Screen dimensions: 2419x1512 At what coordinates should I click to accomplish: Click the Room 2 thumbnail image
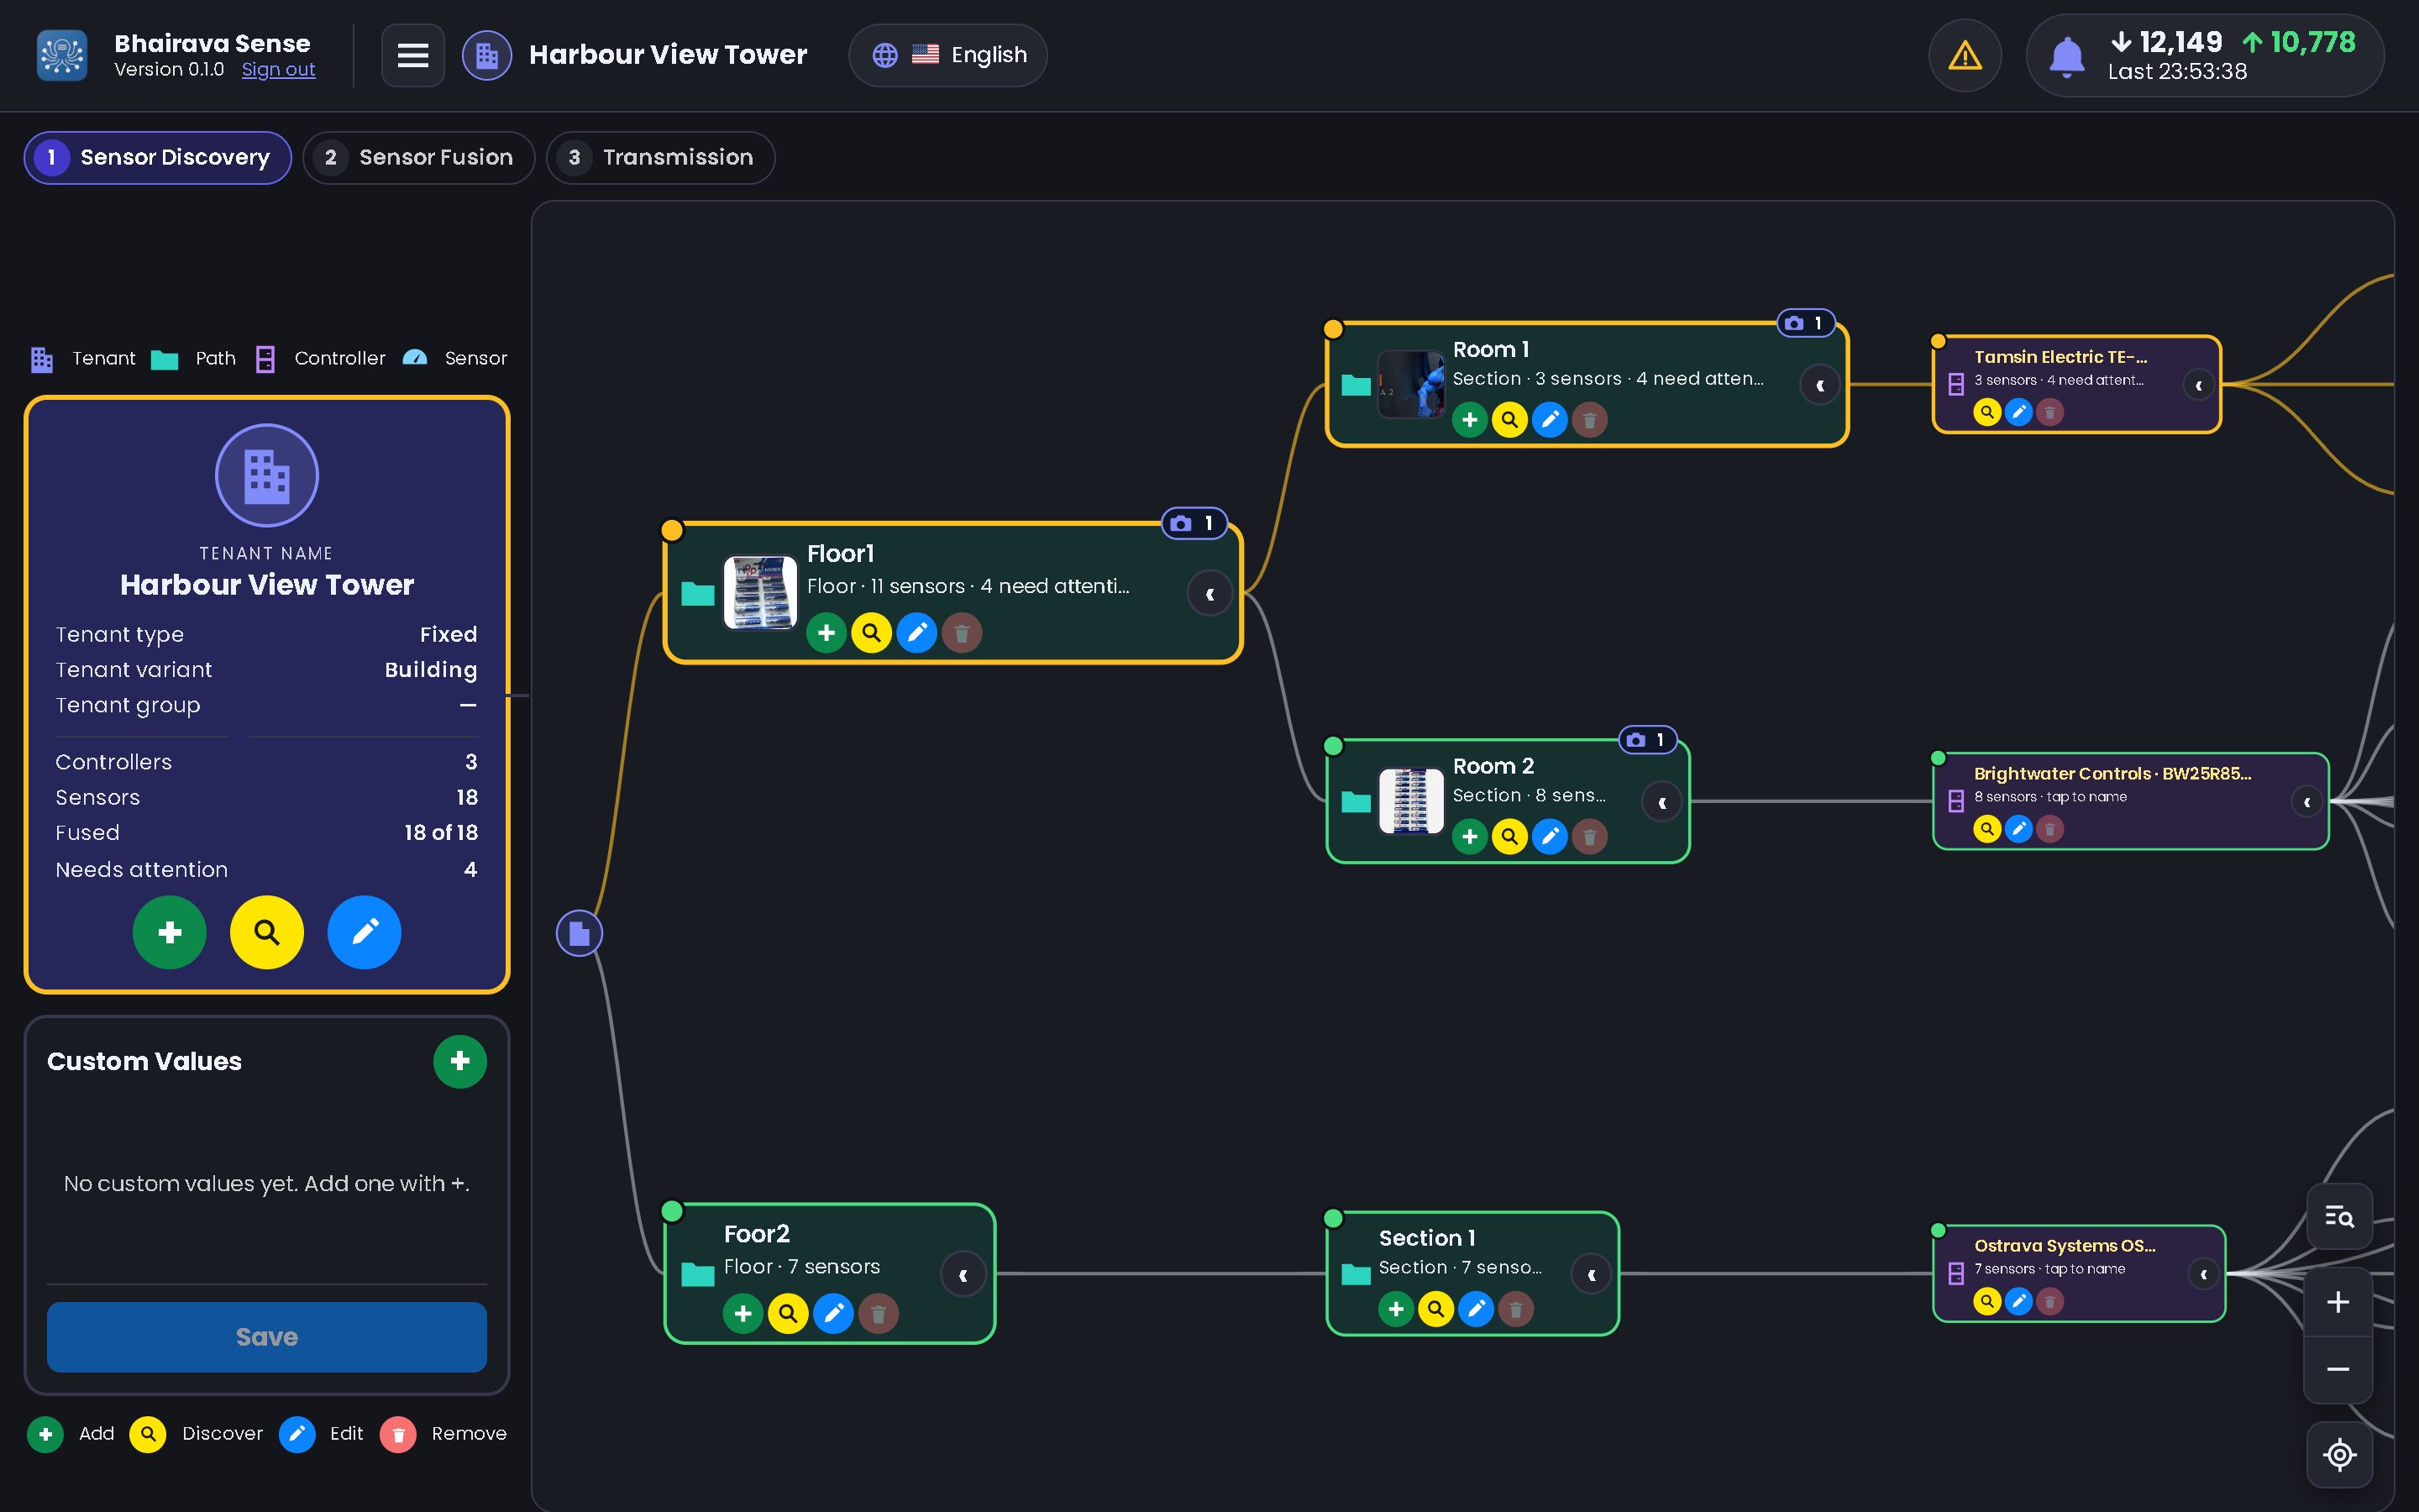(x=1410, y=801)
